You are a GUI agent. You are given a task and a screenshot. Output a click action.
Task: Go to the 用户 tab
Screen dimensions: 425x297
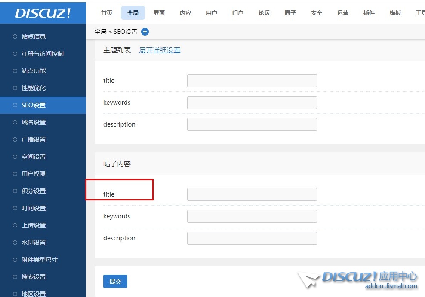[x=211, y=13]
